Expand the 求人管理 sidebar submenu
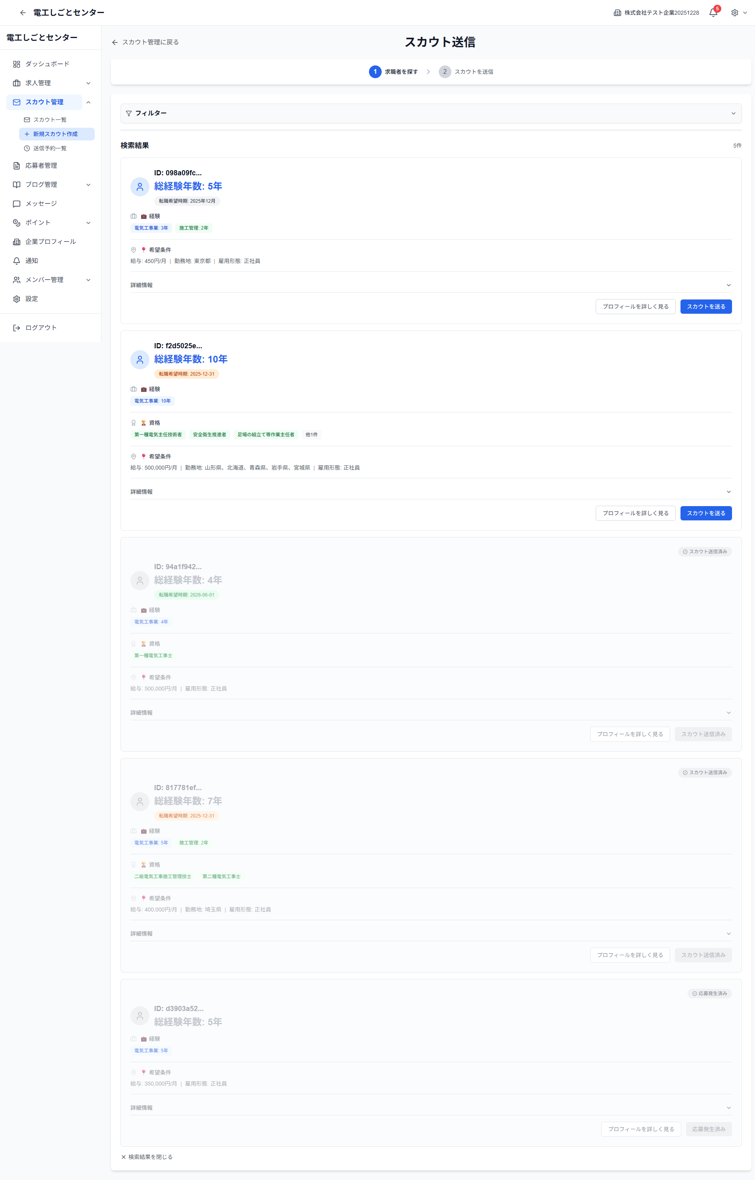This screenshot has height=1180, width=755. tap(88, 83)
